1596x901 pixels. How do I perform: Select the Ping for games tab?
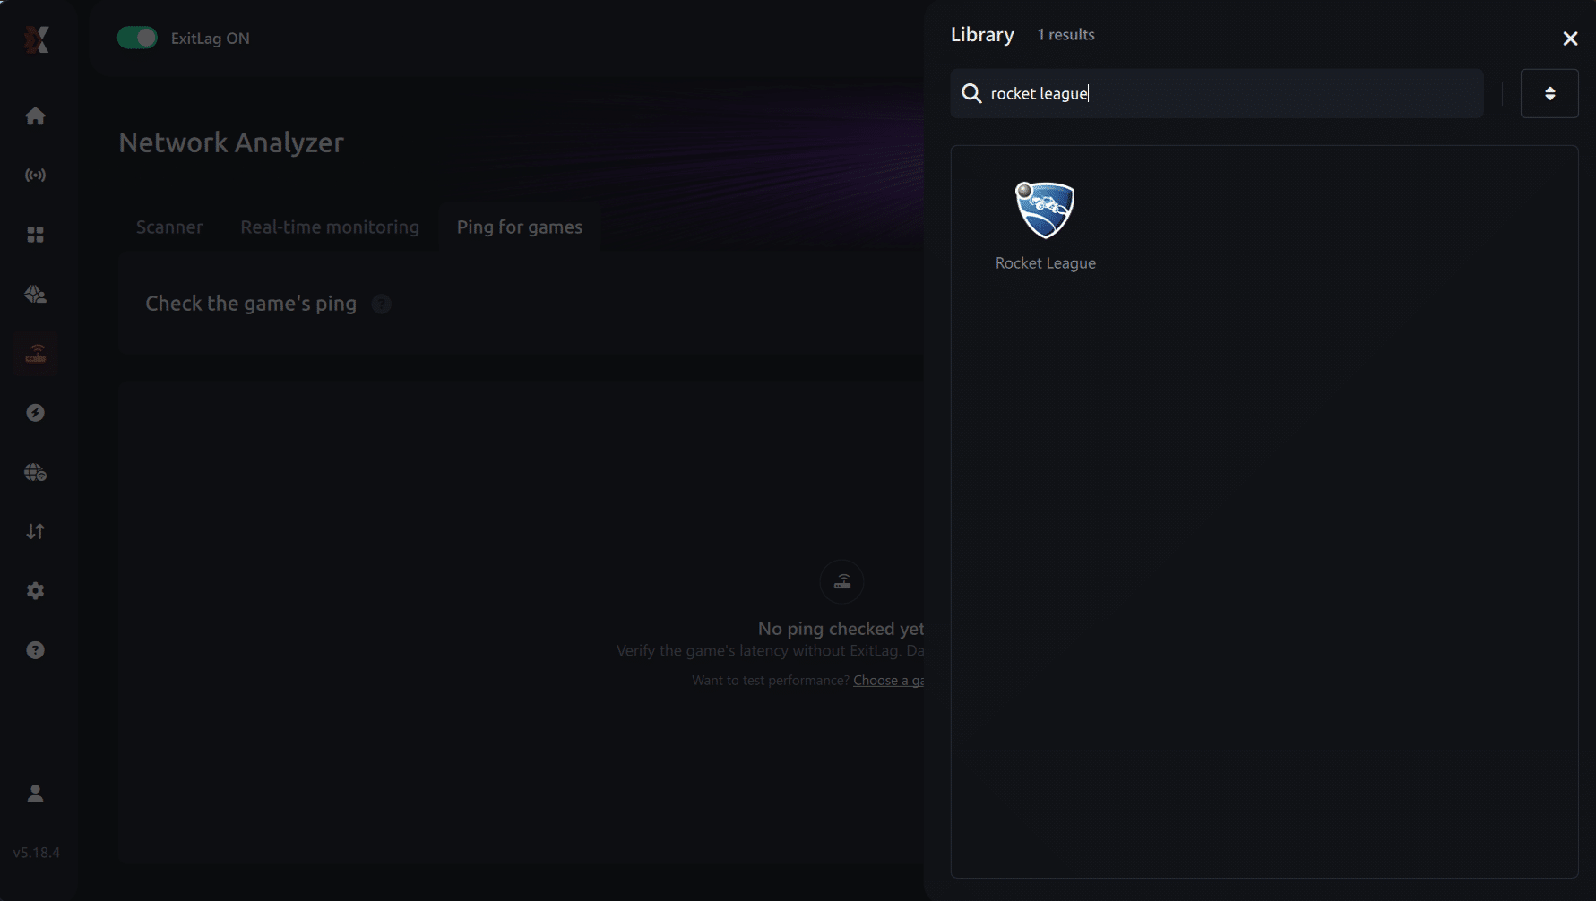(520, 227)
